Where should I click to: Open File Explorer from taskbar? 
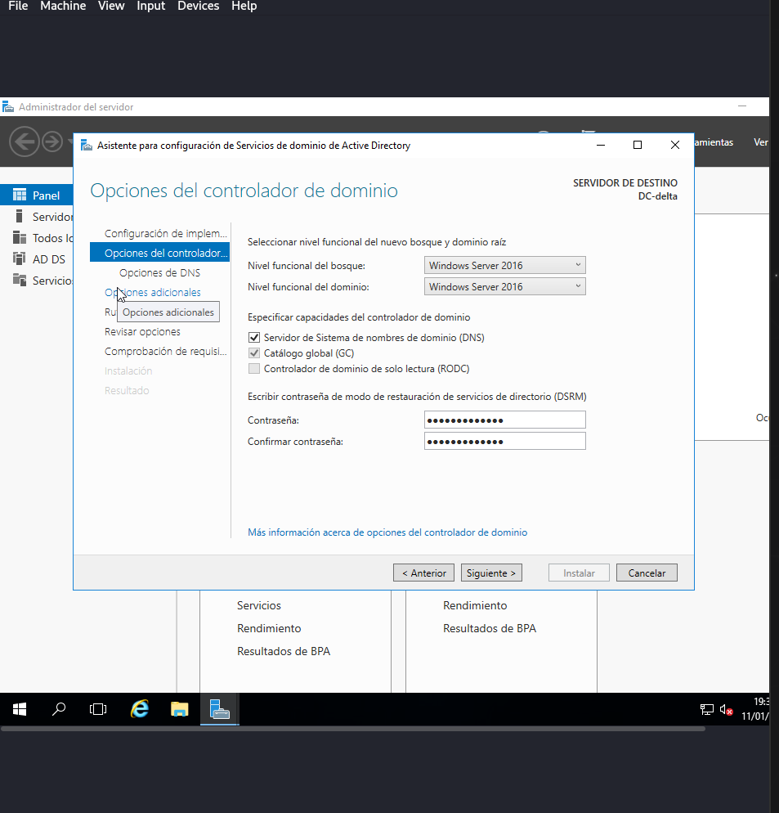click(179, 709)
